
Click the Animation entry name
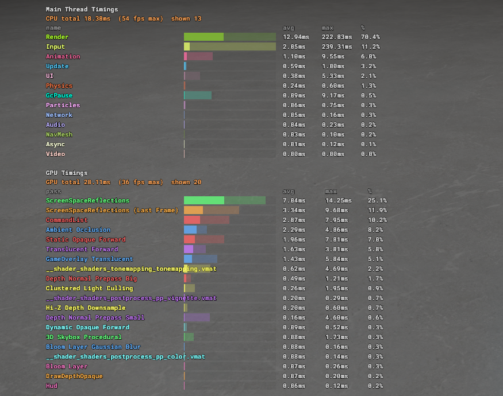click(63, 56)
